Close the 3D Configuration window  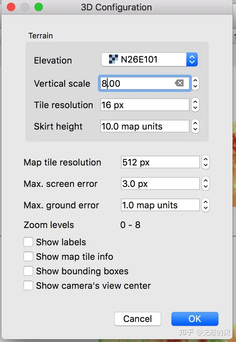click(11, 7)
